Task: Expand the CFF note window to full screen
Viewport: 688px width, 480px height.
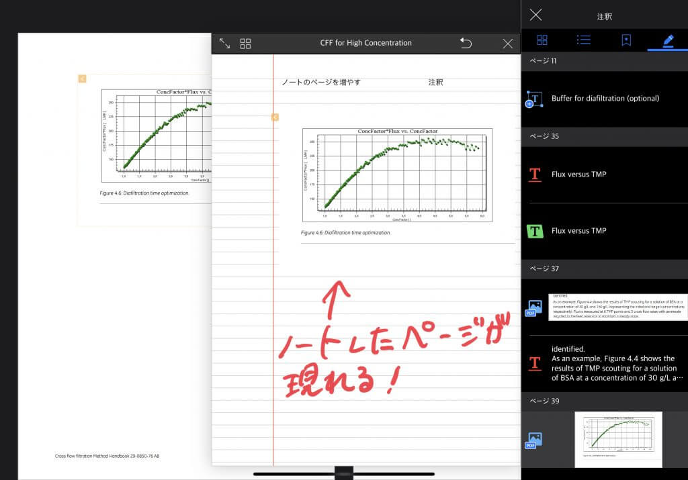Action: coord(224,43)
